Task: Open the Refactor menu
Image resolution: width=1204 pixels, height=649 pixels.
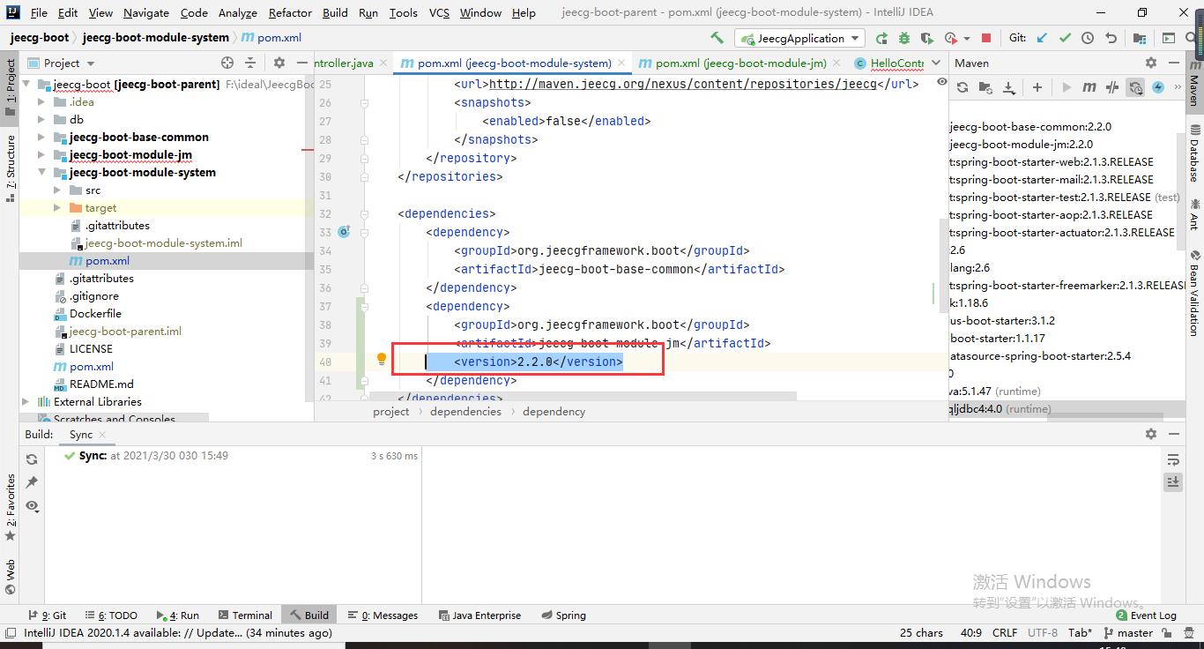Action: point(290,12)
